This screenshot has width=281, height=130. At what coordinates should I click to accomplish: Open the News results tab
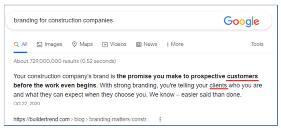click(147, 44)
